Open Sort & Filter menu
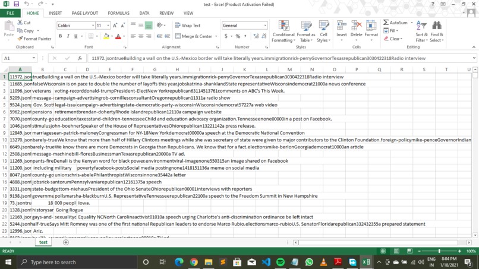The height and width of the screenshot is (269, 479). [x=421, y=31]
